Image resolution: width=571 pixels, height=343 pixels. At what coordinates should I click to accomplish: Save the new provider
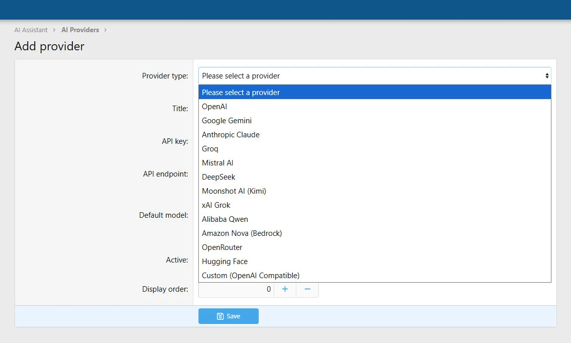[x=229, y=316]
